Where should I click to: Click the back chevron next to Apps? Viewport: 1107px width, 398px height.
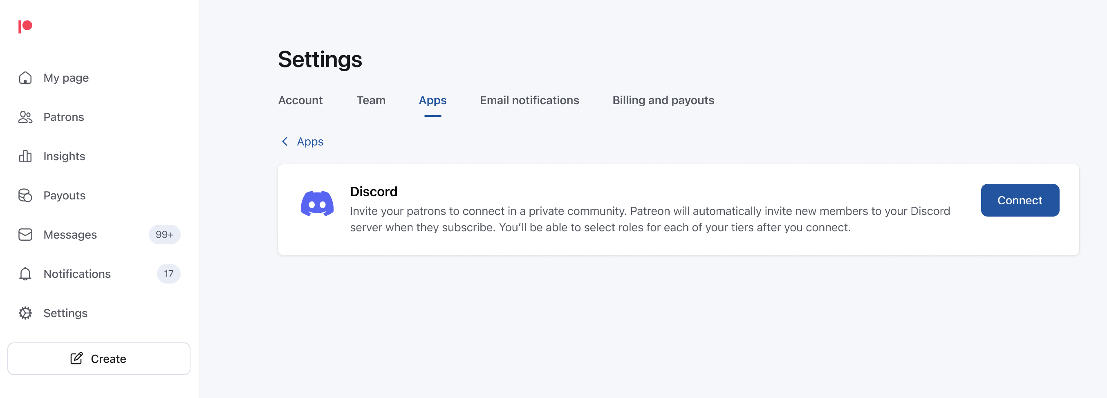[x=285, y=142]
